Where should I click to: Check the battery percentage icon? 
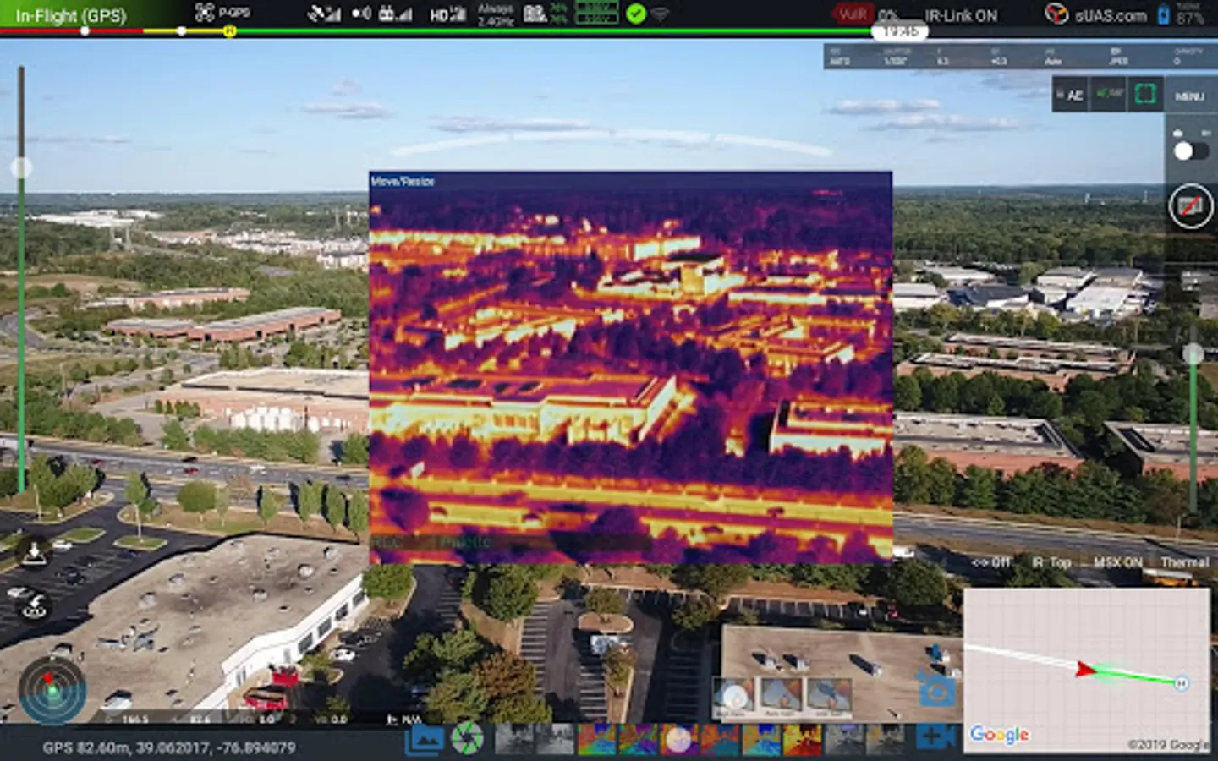pyautogui.click(x=1164, y=14)
